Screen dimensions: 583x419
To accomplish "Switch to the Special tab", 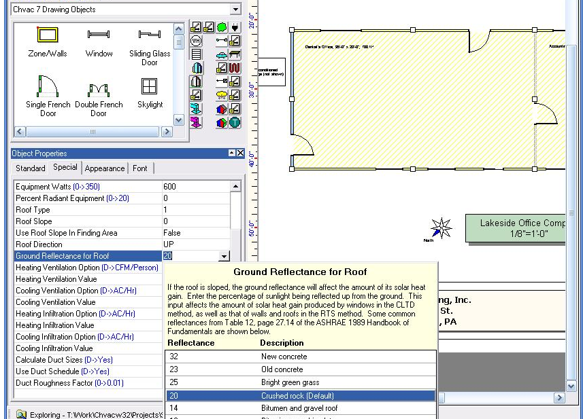I will [x=65, y=167].
